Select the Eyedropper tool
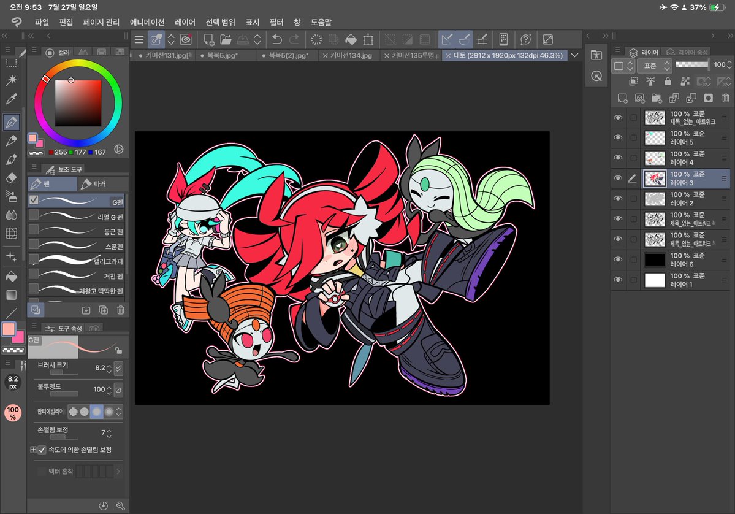Viewport: 735px width, 514px height. pos(12,99)
